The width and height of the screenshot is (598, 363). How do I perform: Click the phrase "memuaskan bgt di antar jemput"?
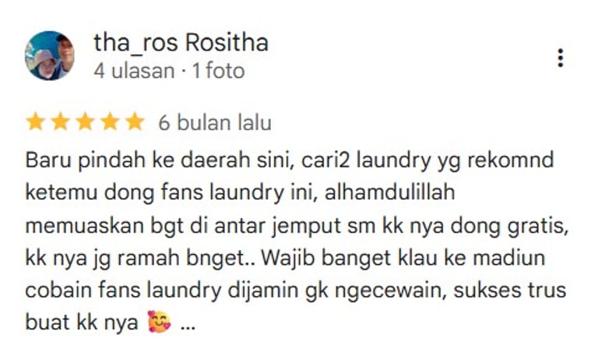(x=183, y=226)
